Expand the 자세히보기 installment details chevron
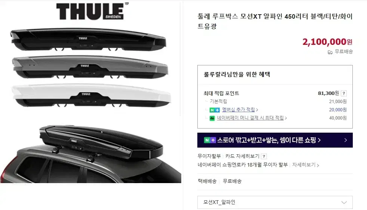 318,165
